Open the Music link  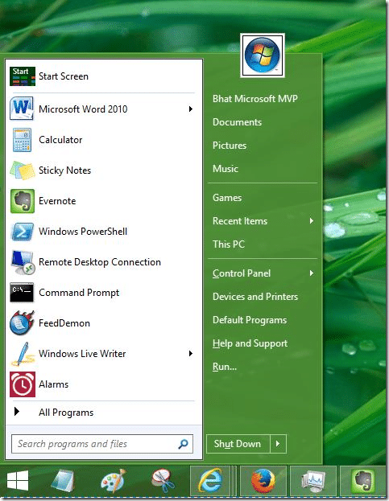[226, 169]
